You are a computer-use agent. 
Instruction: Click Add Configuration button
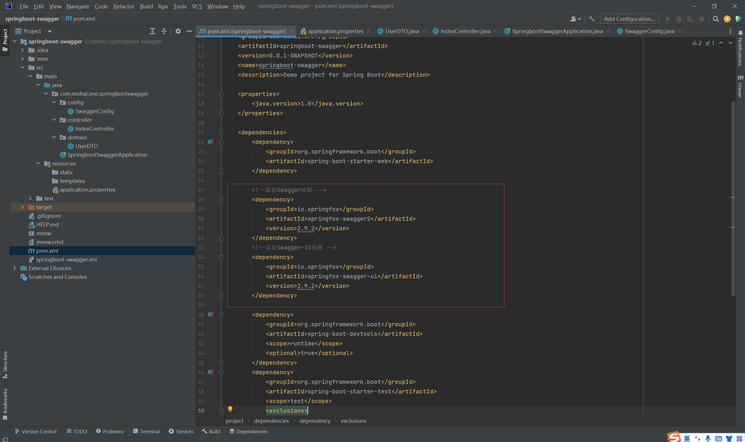click(629, 19)
